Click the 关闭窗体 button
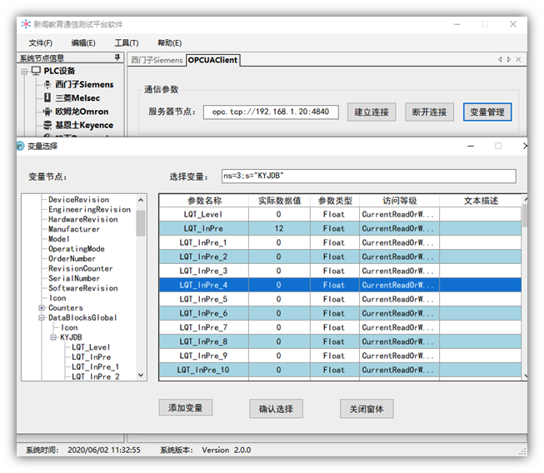This screenshot has width=544, height=473. (367, 409)
